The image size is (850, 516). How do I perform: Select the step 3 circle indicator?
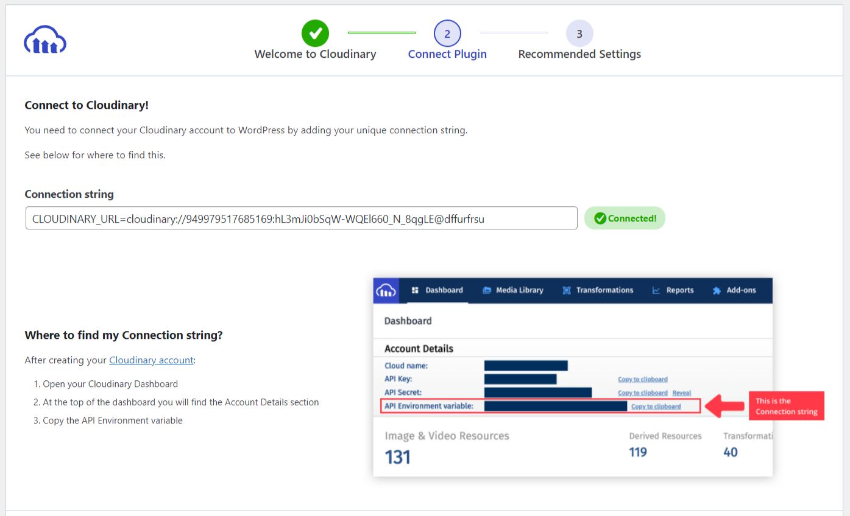579,33
